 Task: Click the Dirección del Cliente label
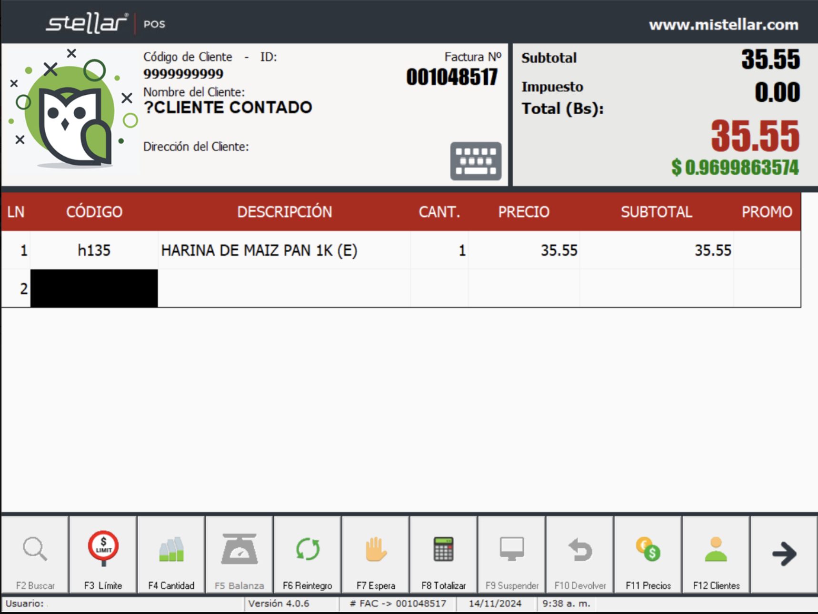(196, 147)
